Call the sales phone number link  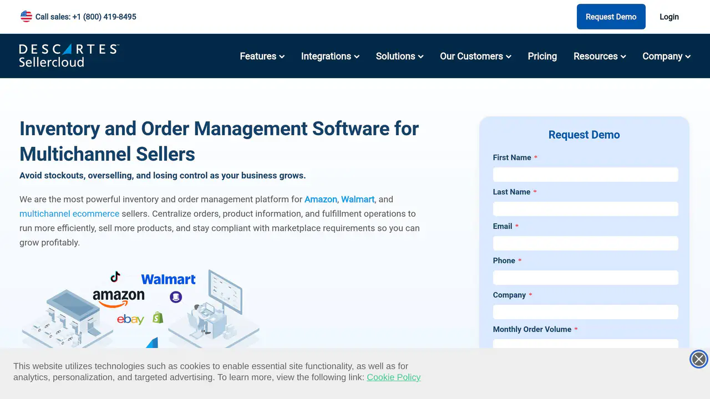click(x=86, y=17)
